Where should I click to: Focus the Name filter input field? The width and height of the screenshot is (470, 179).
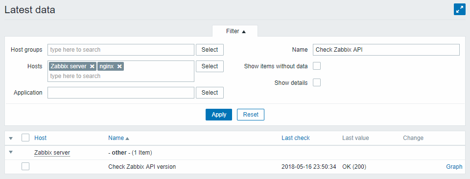pyautogui.click(x=386, y=50)
